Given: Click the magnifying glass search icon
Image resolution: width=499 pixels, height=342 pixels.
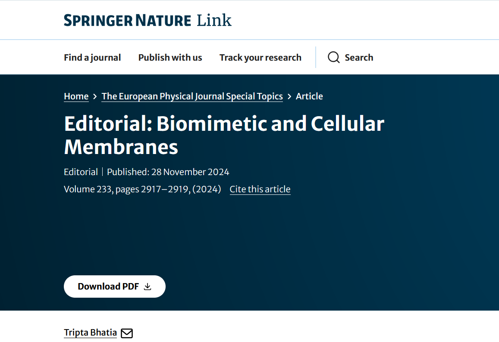Looking at the screenshot, I should click(333, 58).
